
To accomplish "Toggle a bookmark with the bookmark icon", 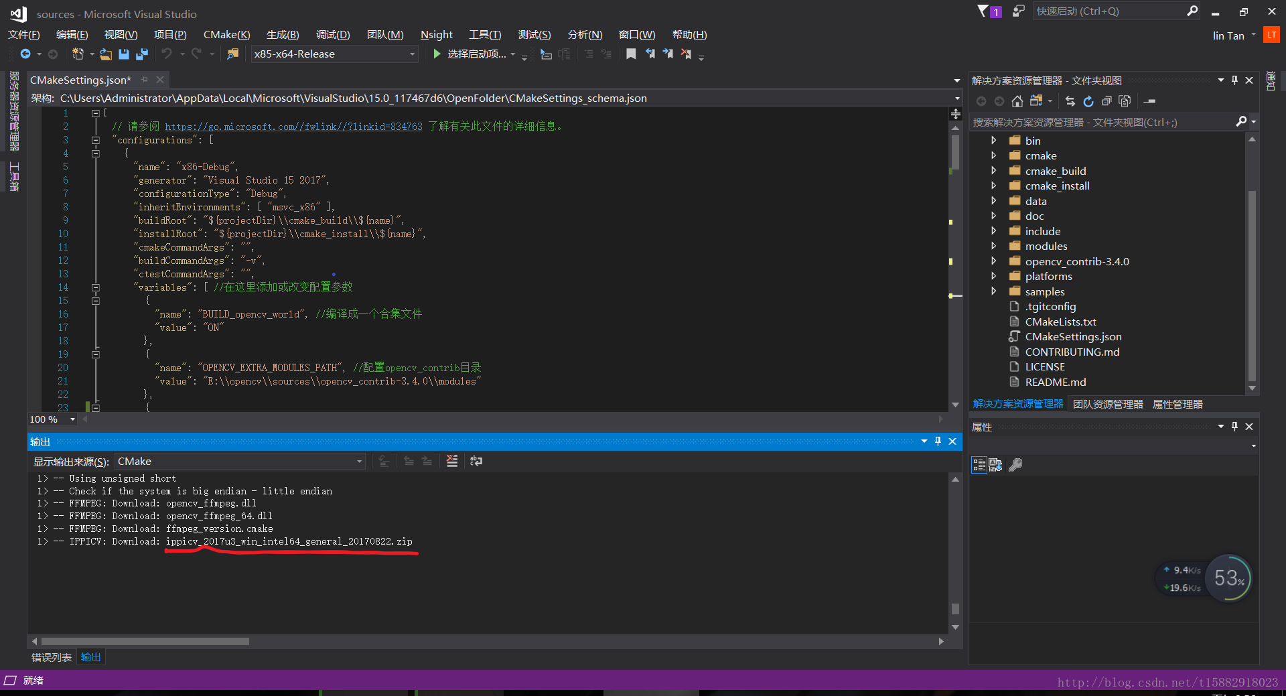I will [631, 54].
